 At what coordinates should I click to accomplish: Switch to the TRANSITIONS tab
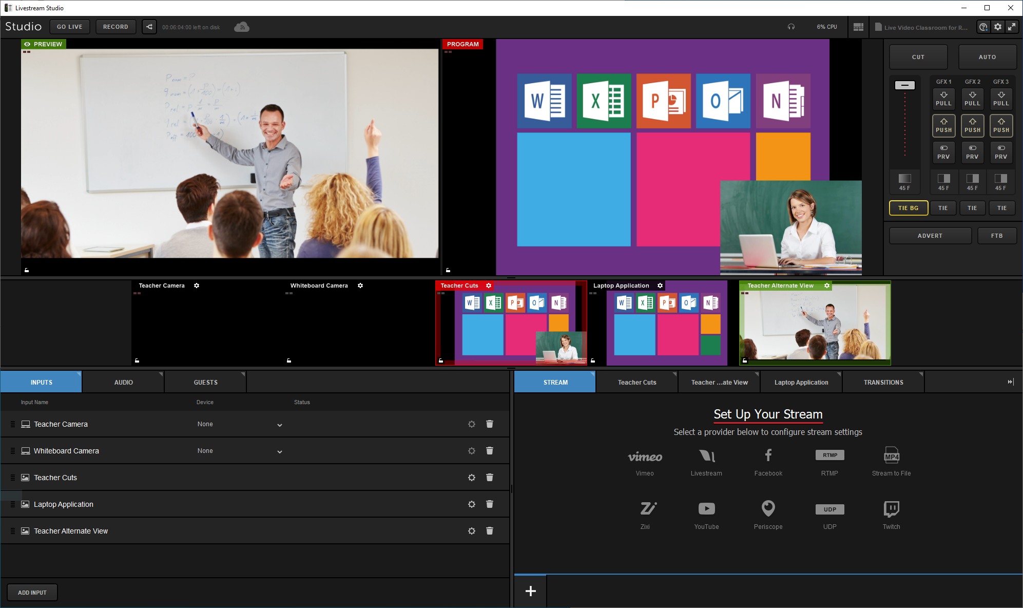pyautogui.click(x=883, y=382)
